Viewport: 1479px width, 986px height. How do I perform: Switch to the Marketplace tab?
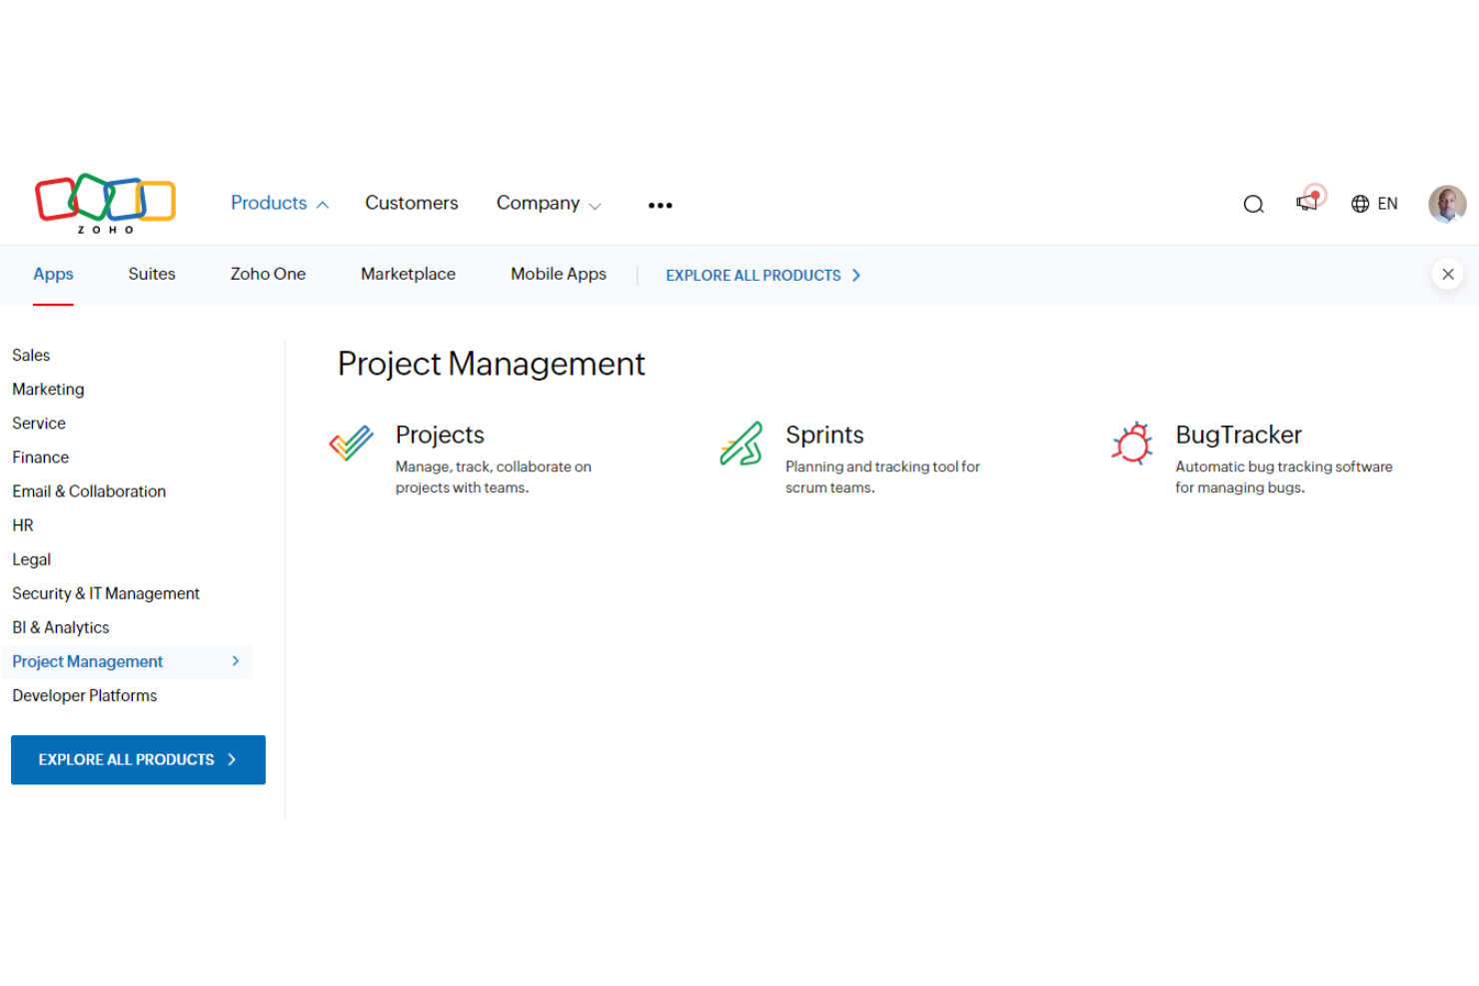408,274
